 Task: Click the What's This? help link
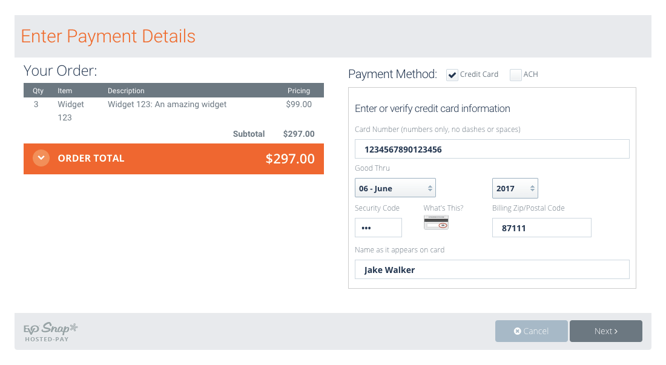point(443,208)
